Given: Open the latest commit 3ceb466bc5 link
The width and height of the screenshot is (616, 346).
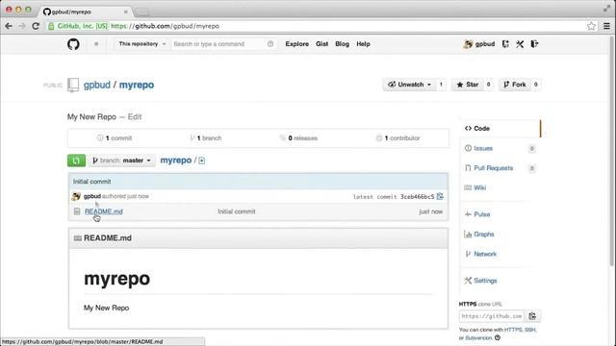Looking at the screenshot, I should pos(417,196).
